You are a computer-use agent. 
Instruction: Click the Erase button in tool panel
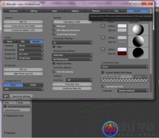point(23,103)
